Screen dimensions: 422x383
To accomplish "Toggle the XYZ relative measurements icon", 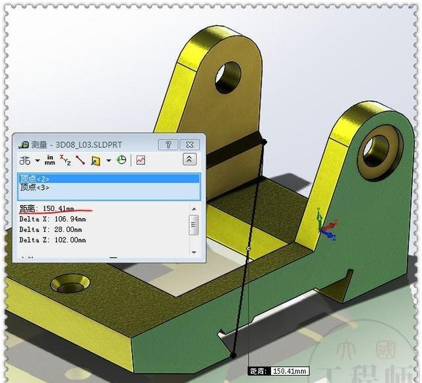I will click(65, 160).
